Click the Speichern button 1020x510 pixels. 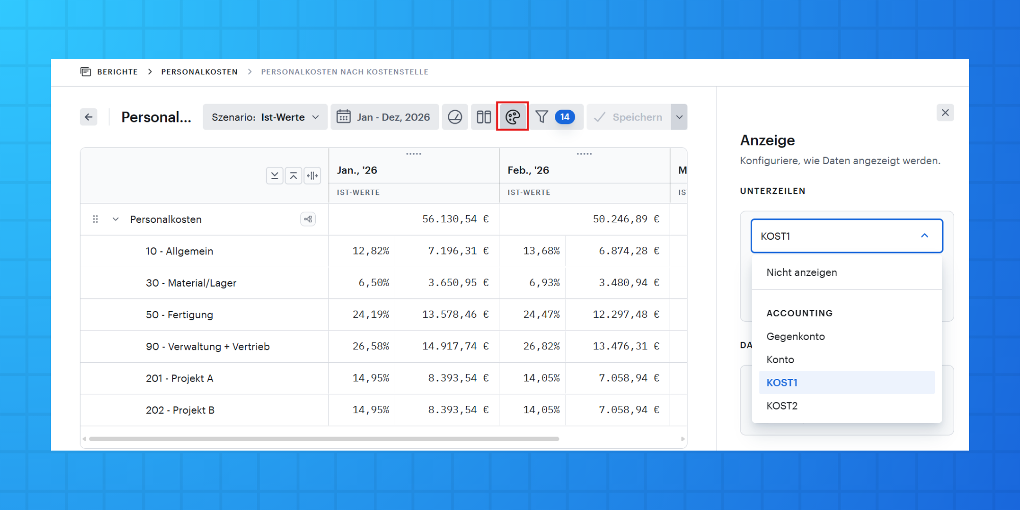[629, 117]
